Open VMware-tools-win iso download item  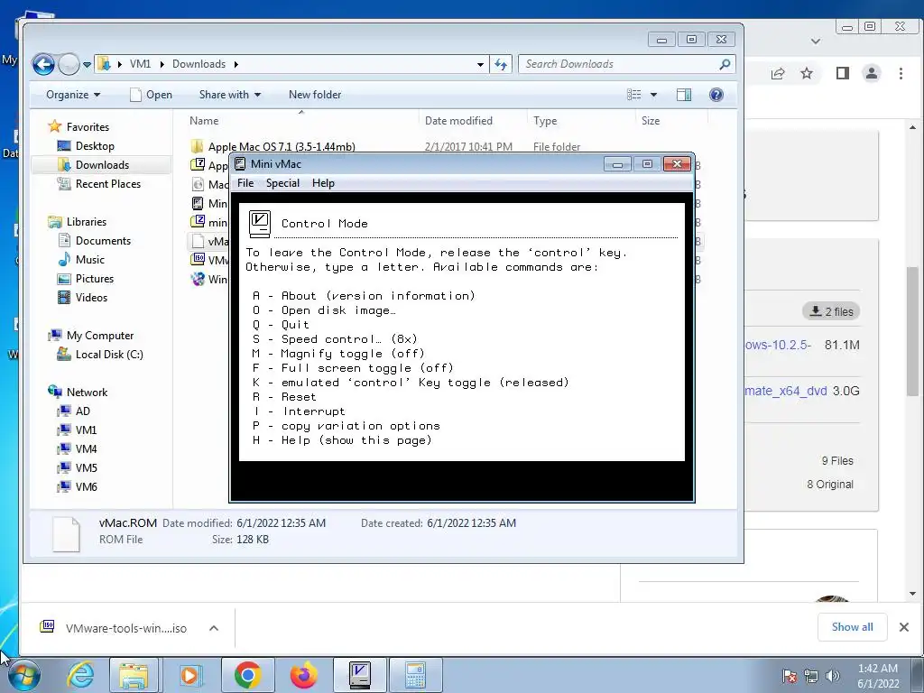(115, 628)
